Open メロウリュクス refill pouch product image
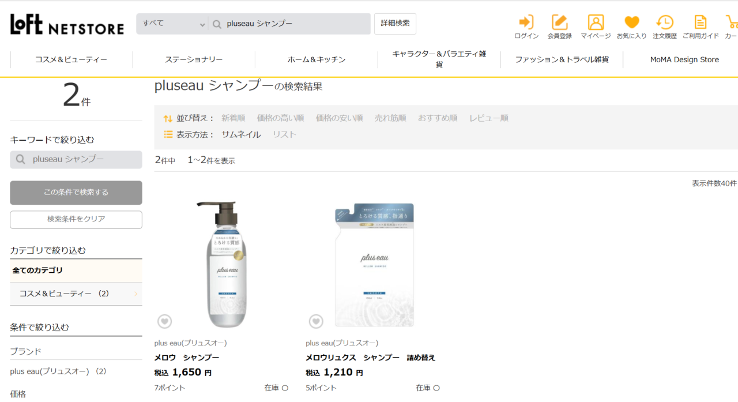Screen dimensions: 738x402 click(375, 264)
